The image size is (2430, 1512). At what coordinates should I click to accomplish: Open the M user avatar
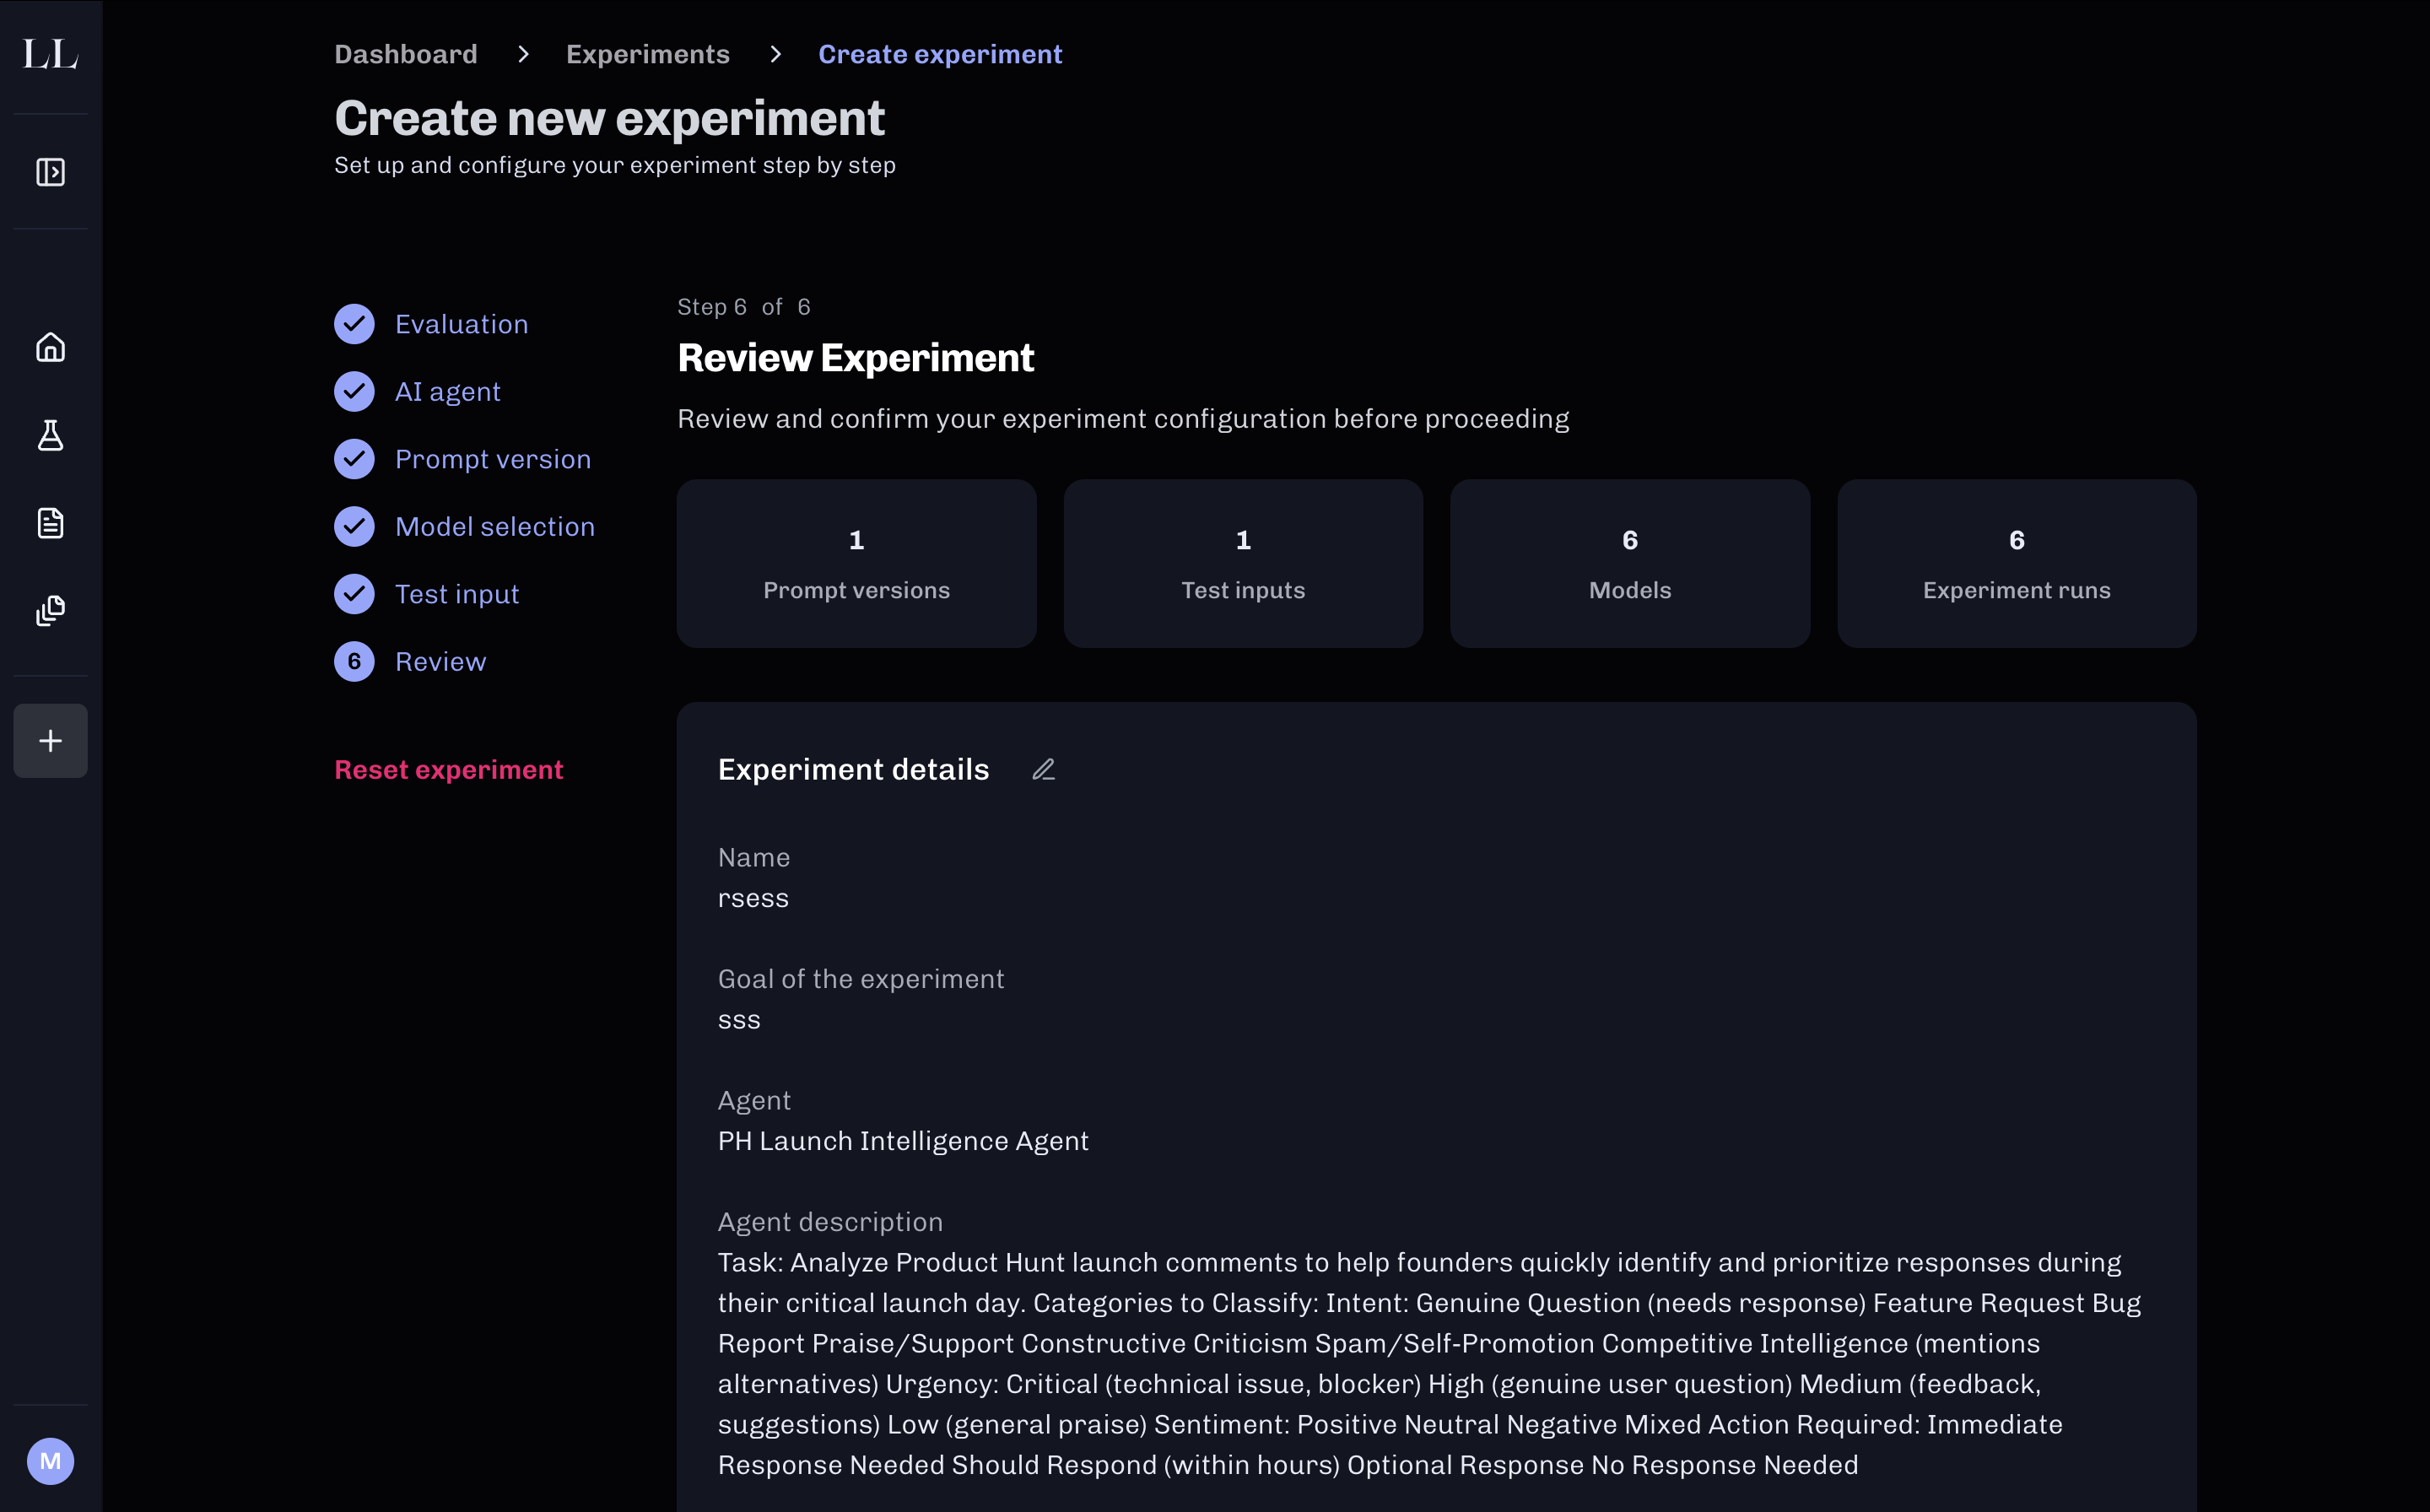(50, 1461)
